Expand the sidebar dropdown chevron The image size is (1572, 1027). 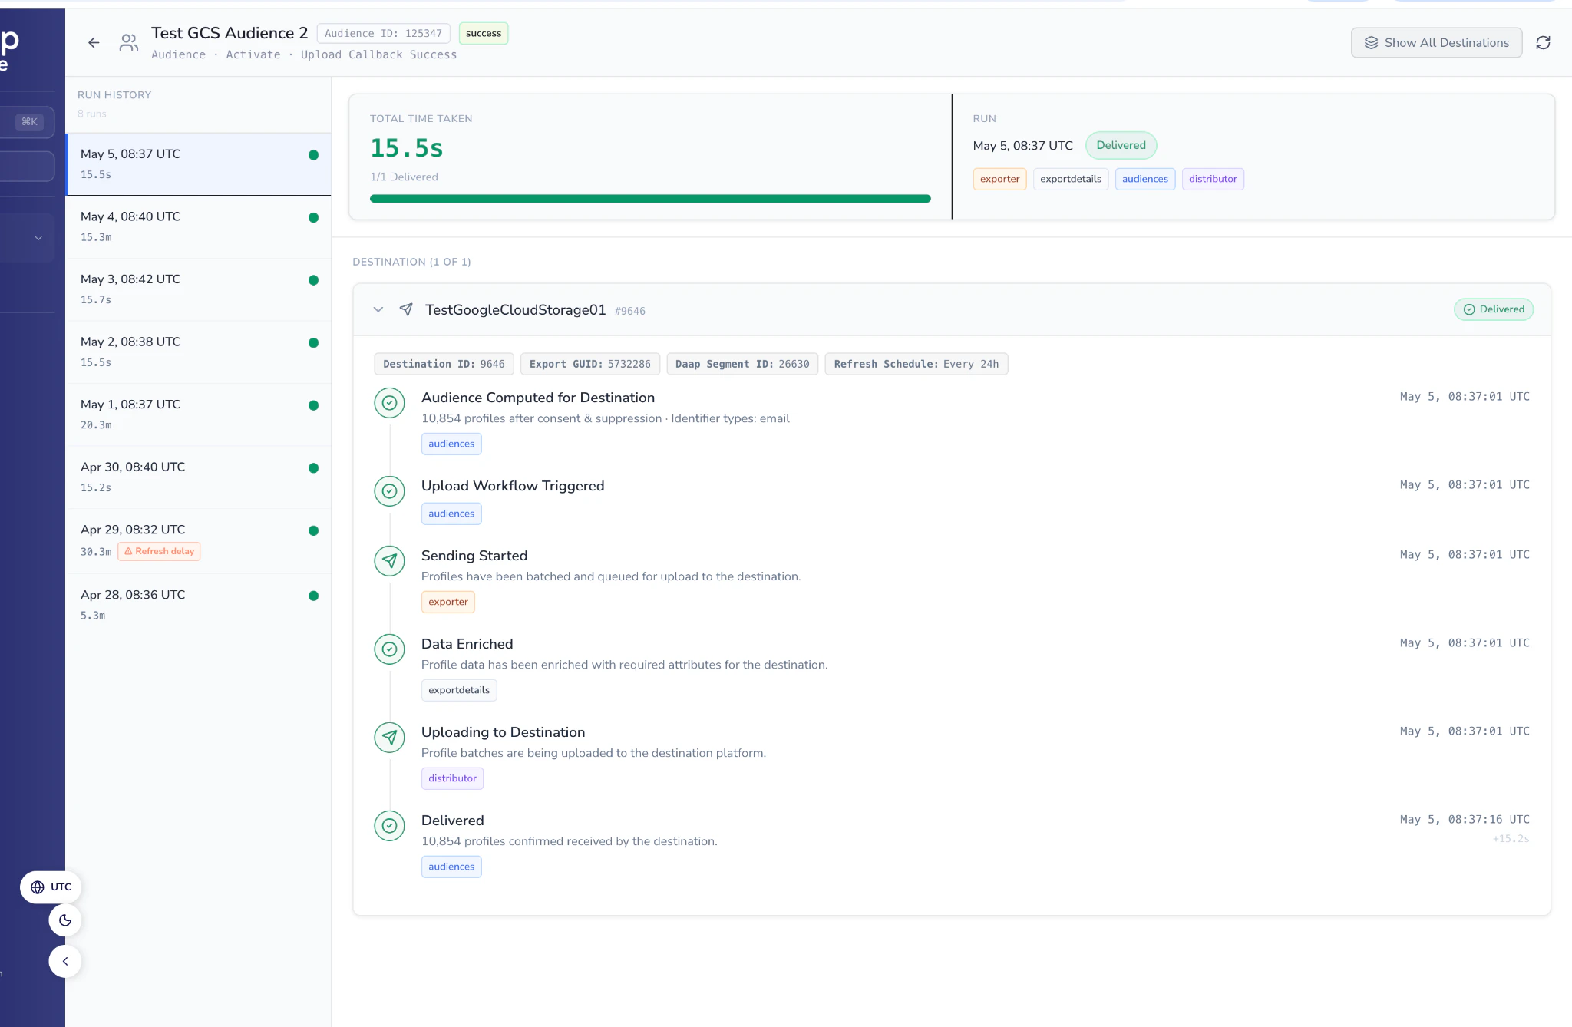click(38, 238)
